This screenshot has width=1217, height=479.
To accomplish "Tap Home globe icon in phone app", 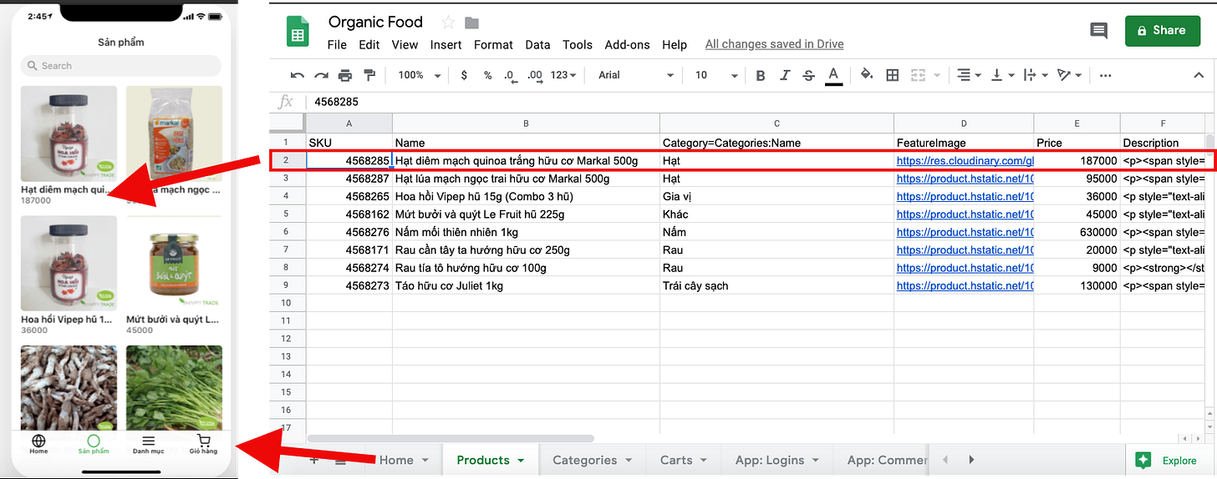I will 38,444.
